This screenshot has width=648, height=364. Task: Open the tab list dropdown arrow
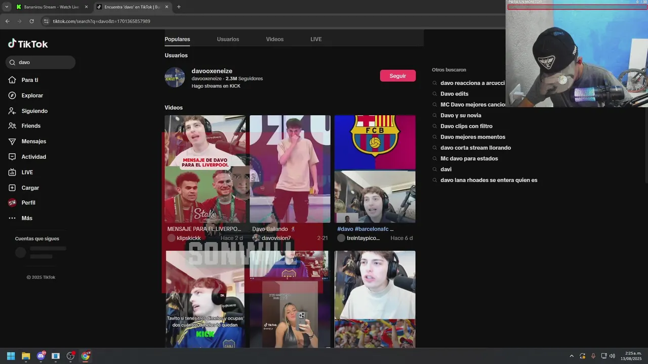(6, 7)
